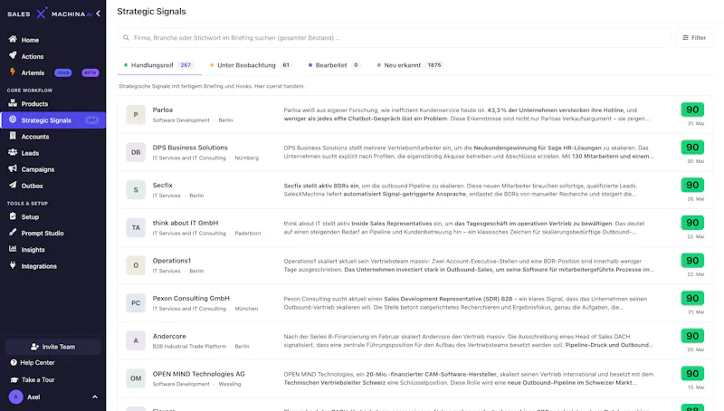Click the DB avatar for DPS Business Solutions

tap(136, 152)
